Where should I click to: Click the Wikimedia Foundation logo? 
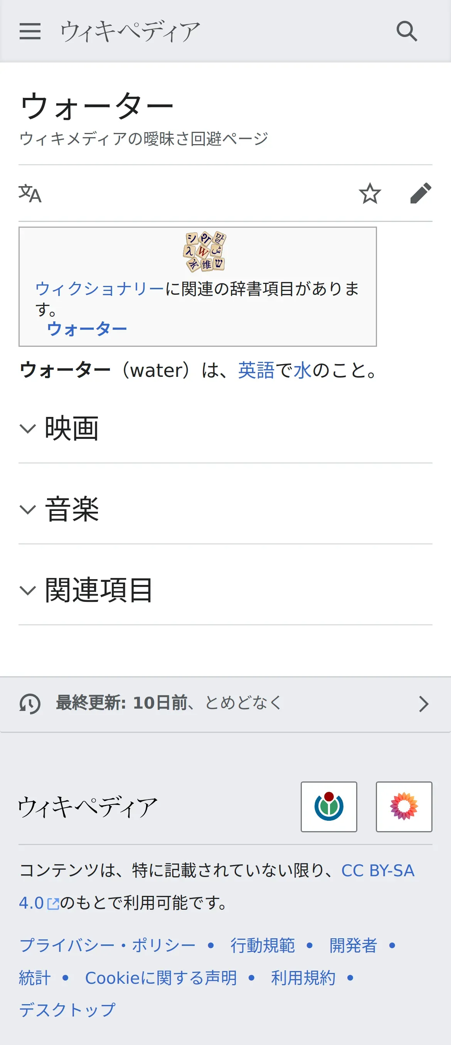coord(328,806)
